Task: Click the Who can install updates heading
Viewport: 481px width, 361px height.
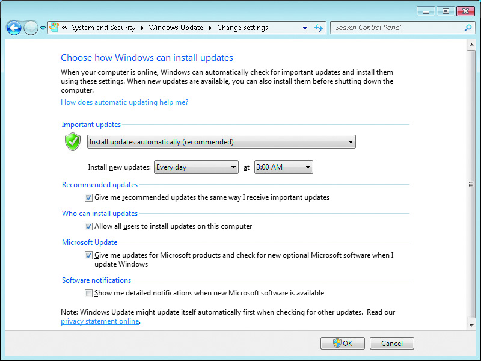Action: coord(100,214)
